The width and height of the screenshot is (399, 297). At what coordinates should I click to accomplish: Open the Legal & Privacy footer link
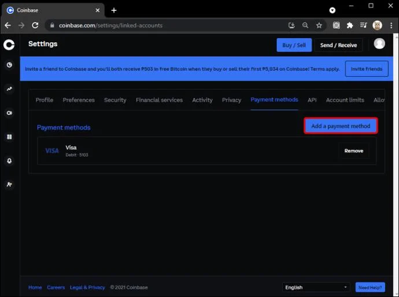(x=87, y=288)
